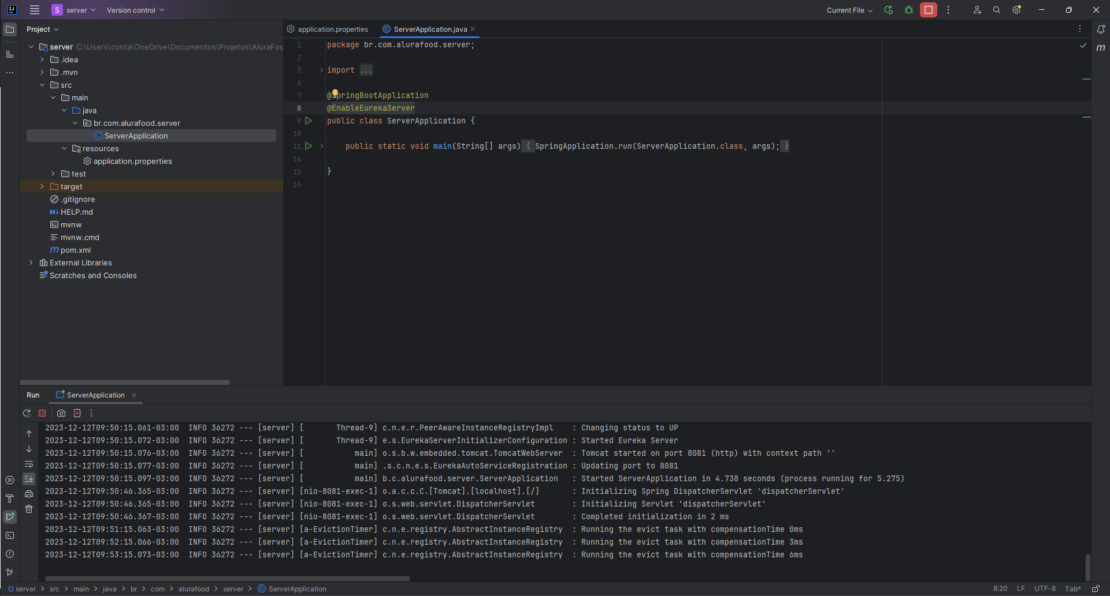Screen dimensions: 1110x596
Task: Open Project view selector dropdown
Action: coord(43,29)
